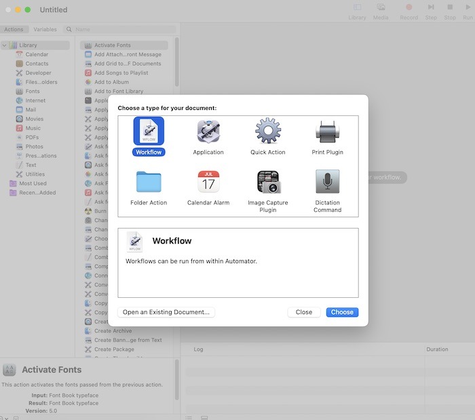
Task: Start recording with the Record button
Action: coord(408,12)
